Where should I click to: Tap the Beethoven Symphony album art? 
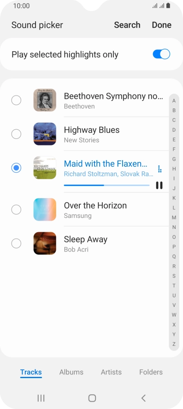tap(45, 100)
